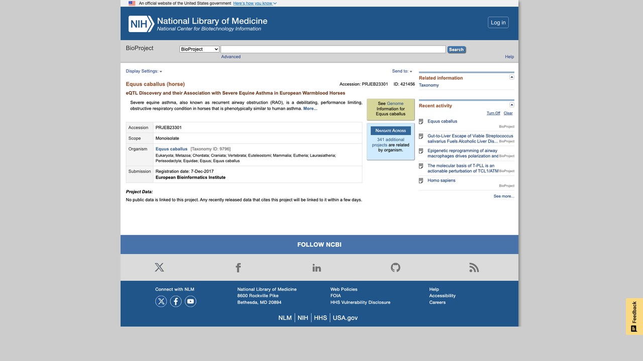Open NLM link in footer bar
Image resolution: width=643 pixels, height=361 pixels.
coord(285,318)
